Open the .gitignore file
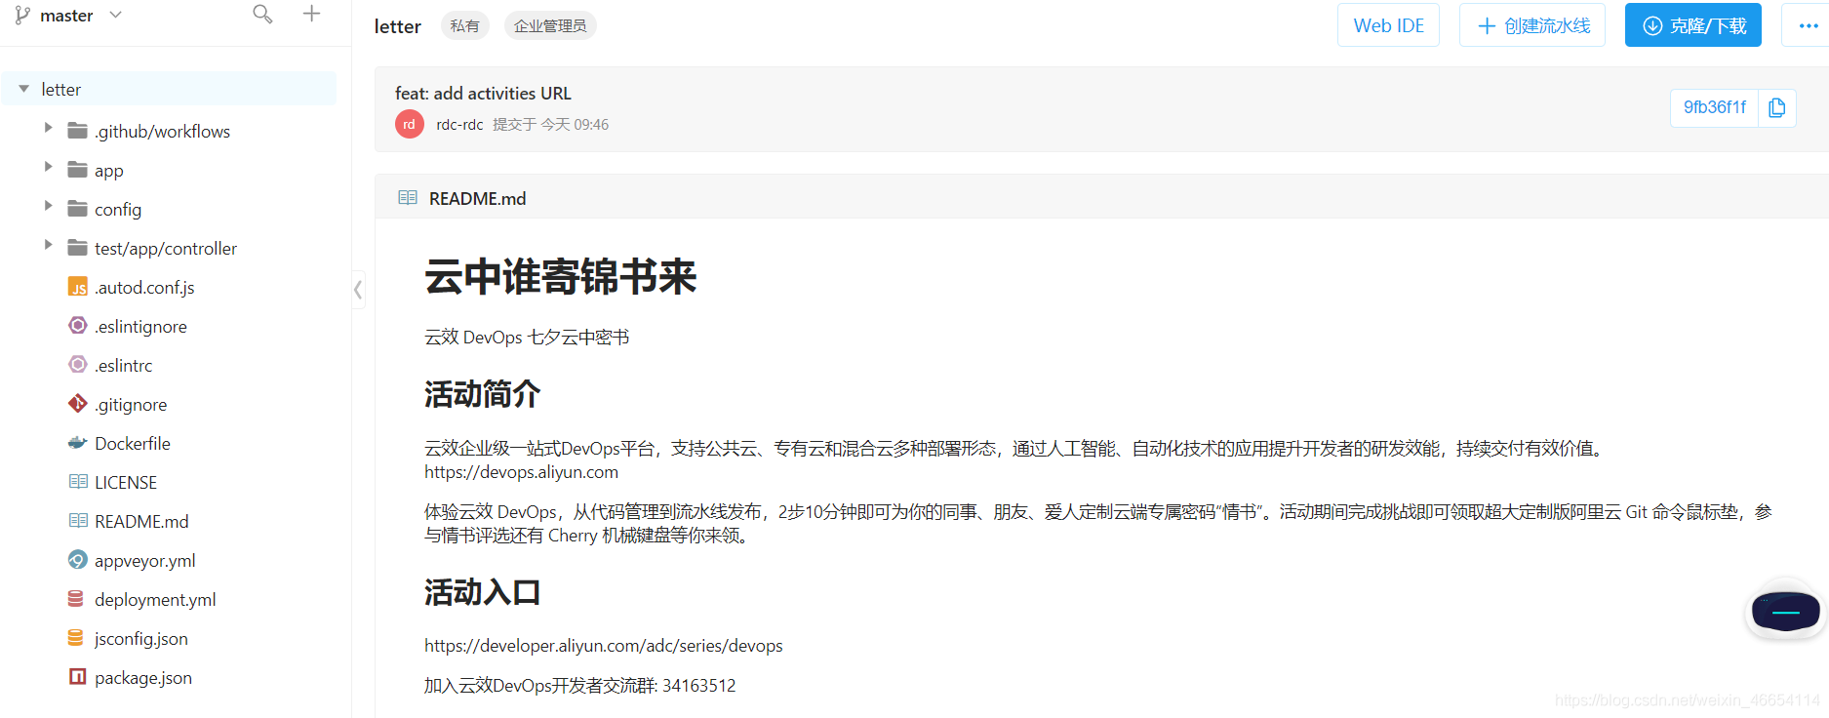1829x718 pixels. coord(131,405)
